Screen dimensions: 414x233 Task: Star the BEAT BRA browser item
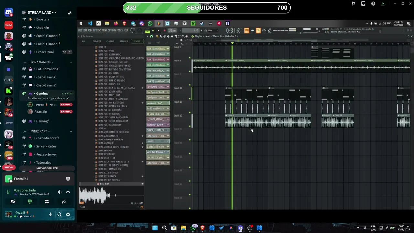142,184
